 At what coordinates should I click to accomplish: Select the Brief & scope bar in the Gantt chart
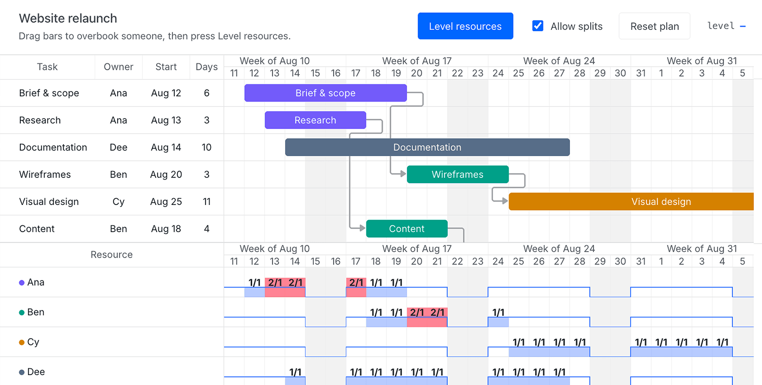click(x=325, y=93)
